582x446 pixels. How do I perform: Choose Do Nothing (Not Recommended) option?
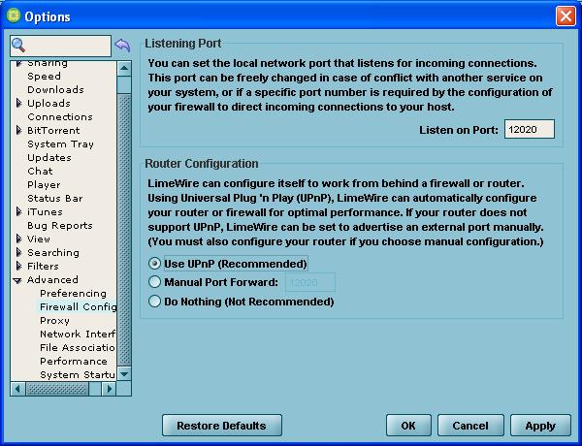click(x=155, y=302)
